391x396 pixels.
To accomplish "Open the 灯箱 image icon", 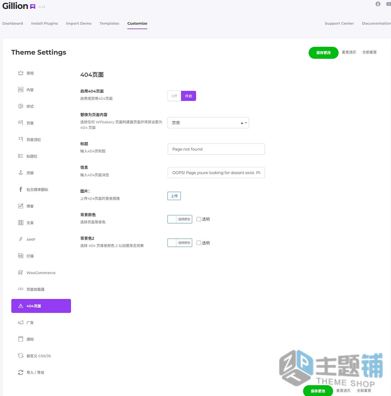I will pyautogui.click(x=21, y=256).
